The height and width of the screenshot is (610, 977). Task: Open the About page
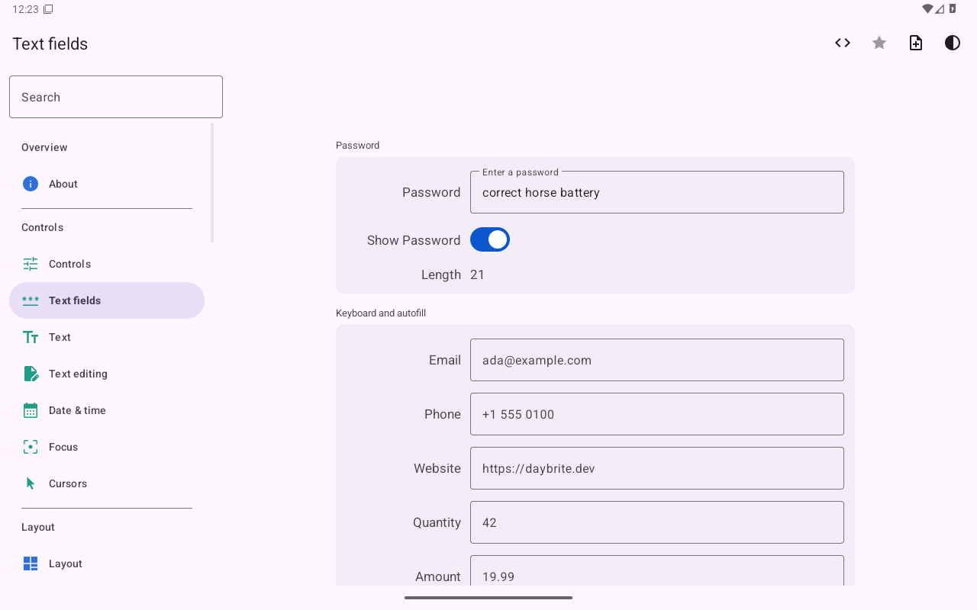(x=107, y=184)
